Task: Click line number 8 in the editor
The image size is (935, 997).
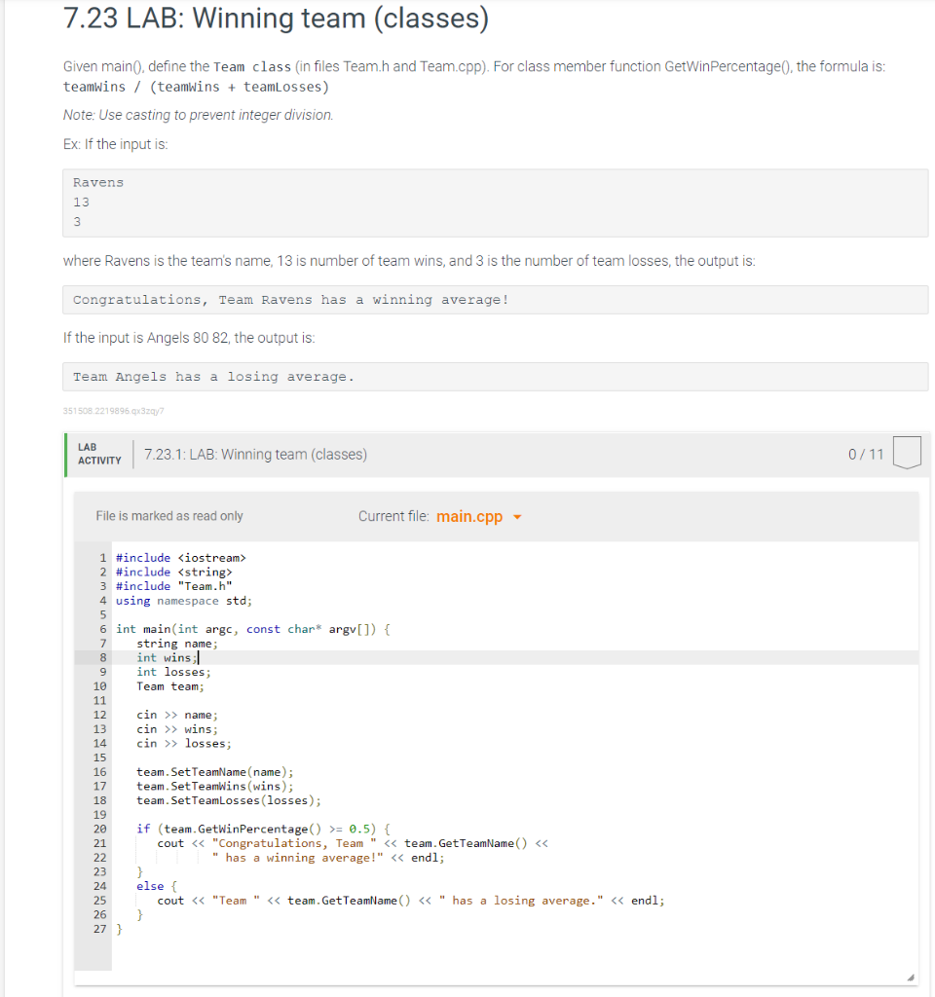Action: click(102, 657)
